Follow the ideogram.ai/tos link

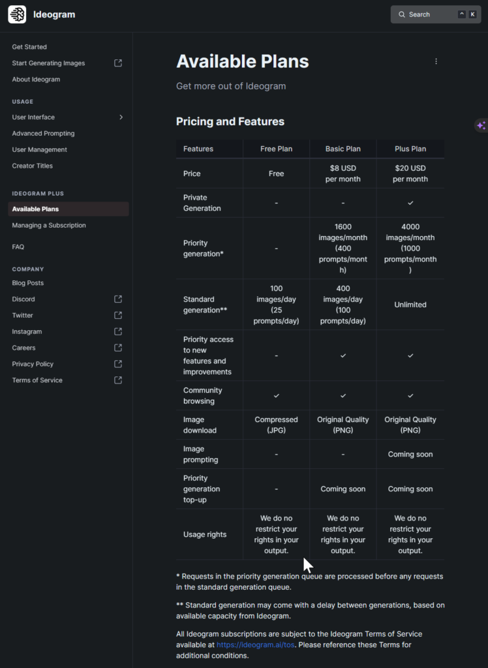coord(256,645)
